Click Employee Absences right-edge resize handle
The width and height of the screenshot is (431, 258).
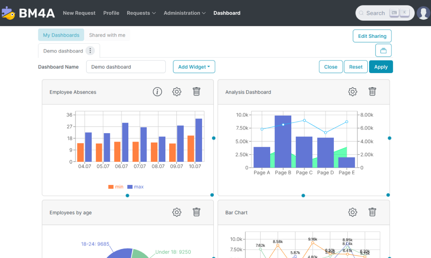(x=213, y=138)
